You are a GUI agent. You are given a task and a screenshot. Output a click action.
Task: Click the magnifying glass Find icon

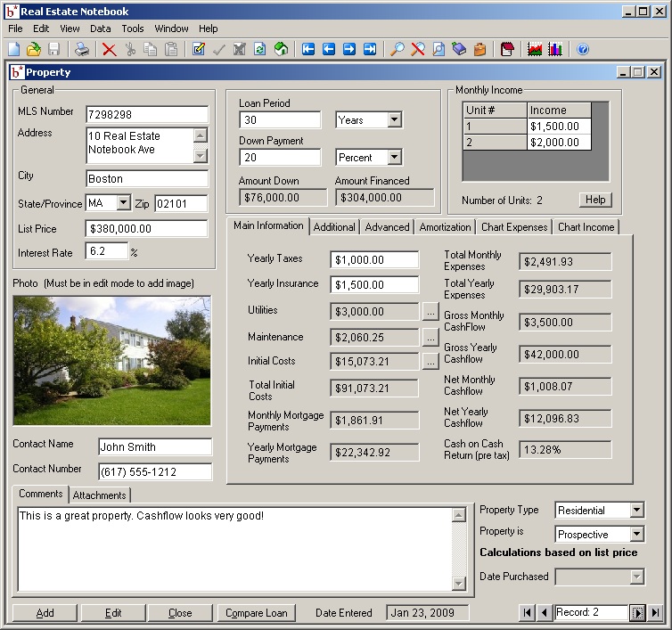(x=397, y=50)
